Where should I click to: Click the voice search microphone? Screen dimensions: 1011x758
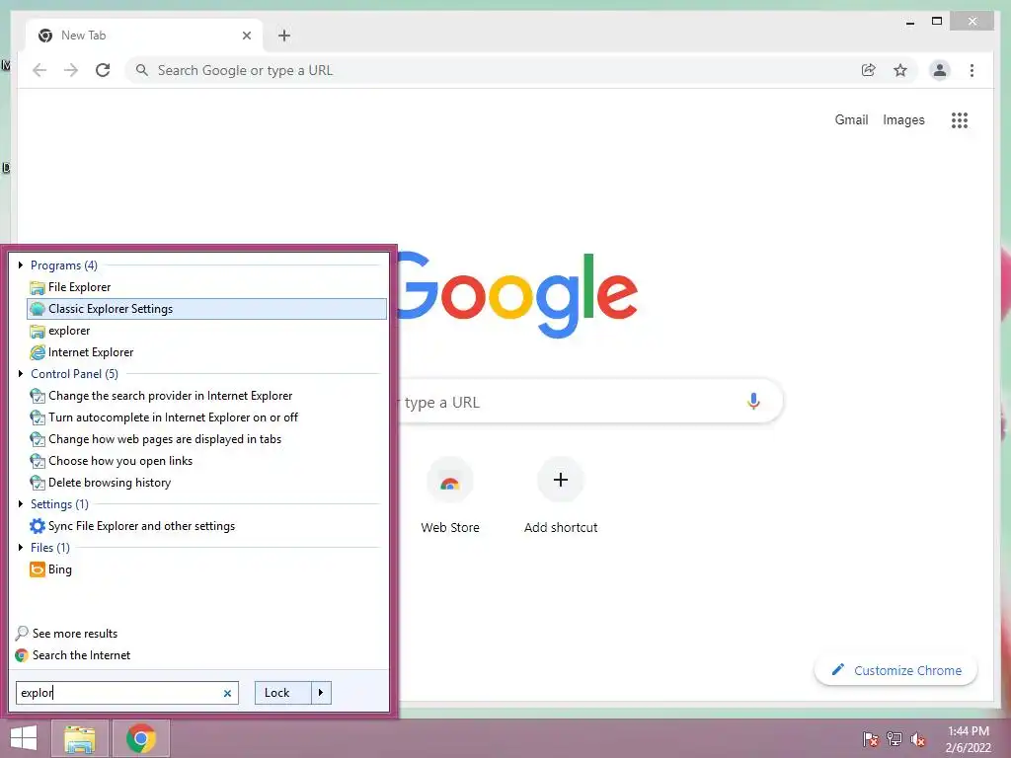753,401
